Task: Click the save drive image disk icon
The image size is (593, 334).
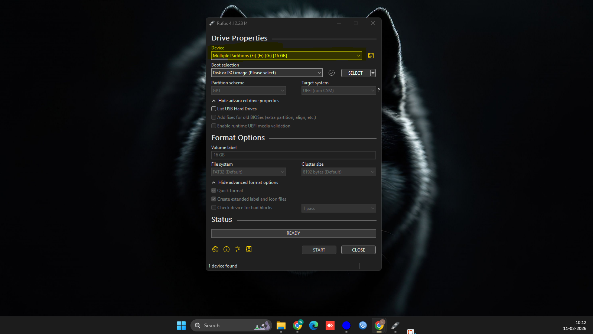Action: click(371, 56)
